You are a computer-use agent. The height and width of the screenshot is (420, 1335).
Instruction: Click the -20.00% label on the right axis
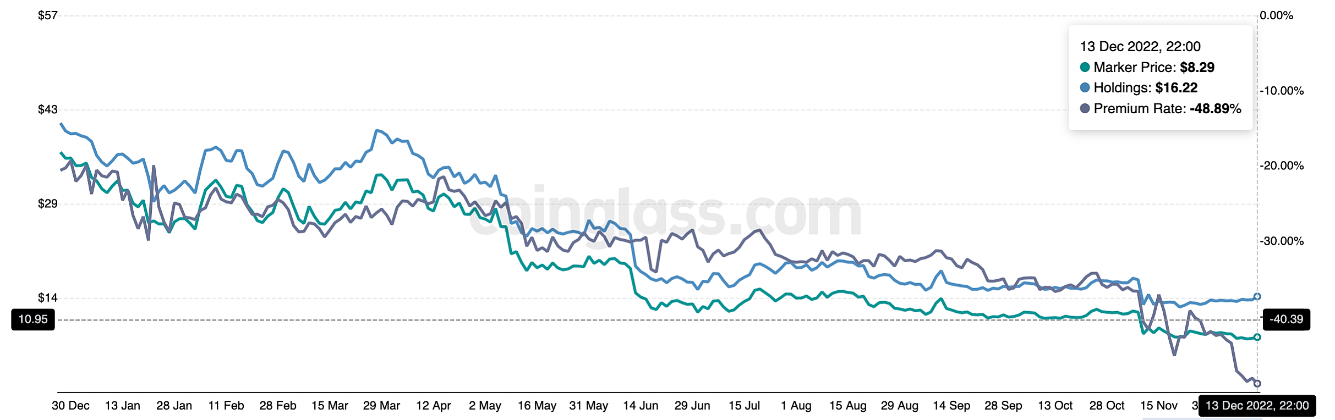pyautogui.click(x=1282, y=165)
